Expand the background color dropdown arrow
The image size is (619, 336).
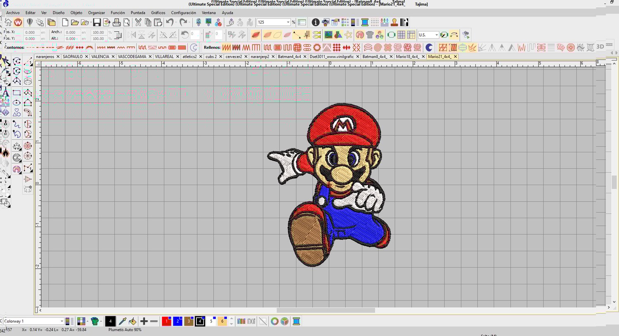click(87, 321)
